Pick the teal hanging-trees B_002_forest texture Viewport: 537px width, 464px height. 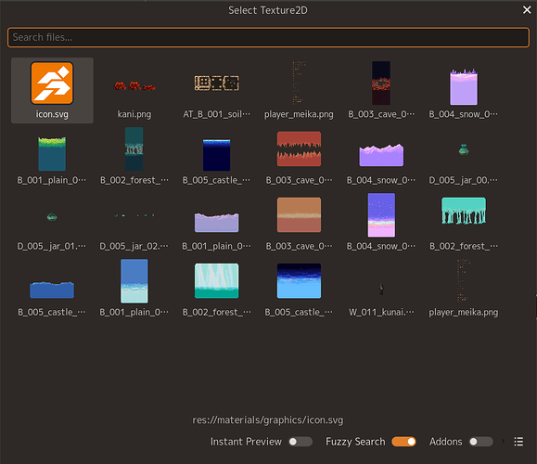click(464, 222)
